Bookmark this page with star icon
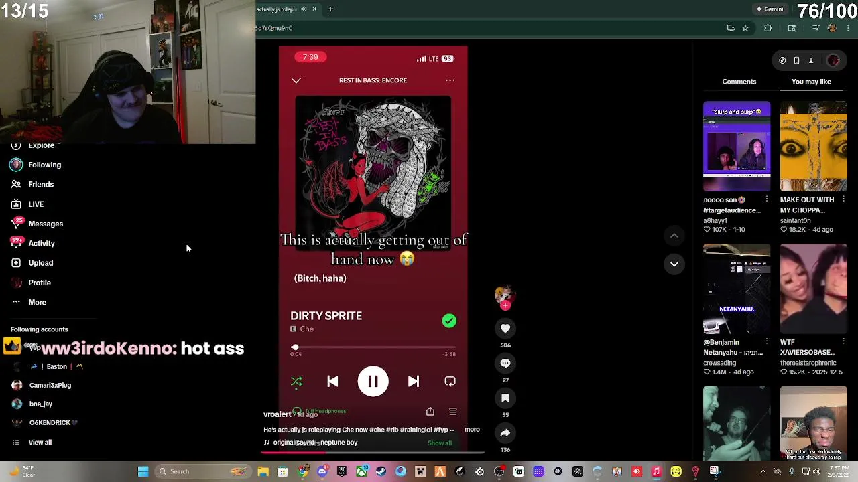This screenshot has height=482, width=858. pos(745,28)
